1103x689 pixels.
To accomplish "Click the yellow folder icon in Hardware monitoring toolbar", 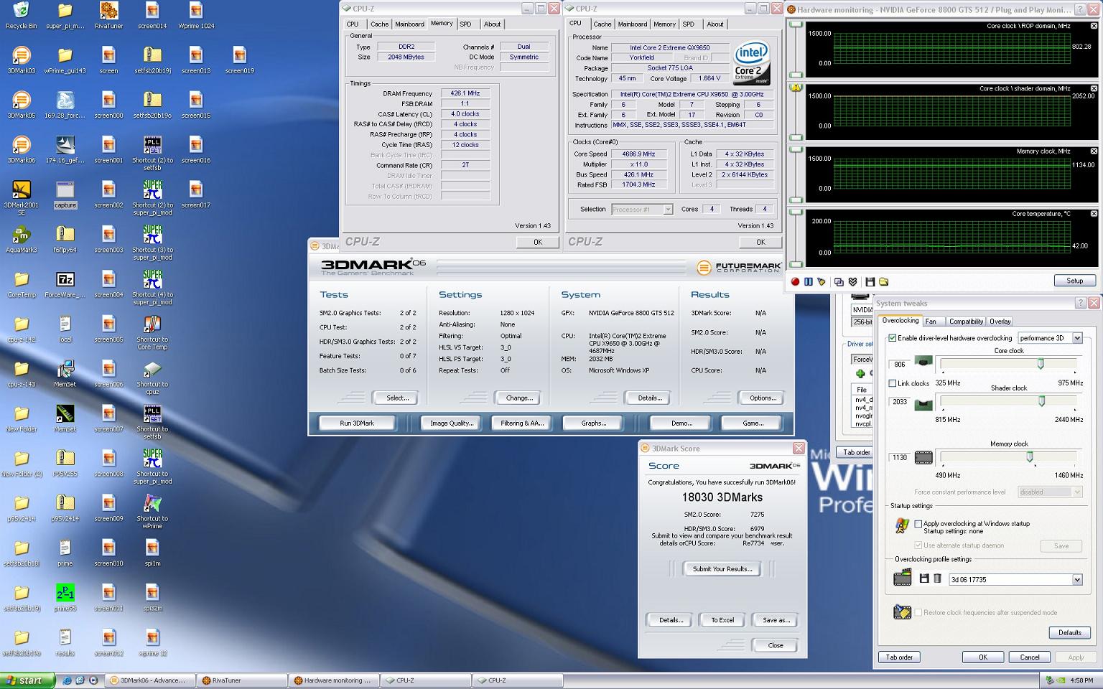I will pyautogui.click(x=883, y=281).
